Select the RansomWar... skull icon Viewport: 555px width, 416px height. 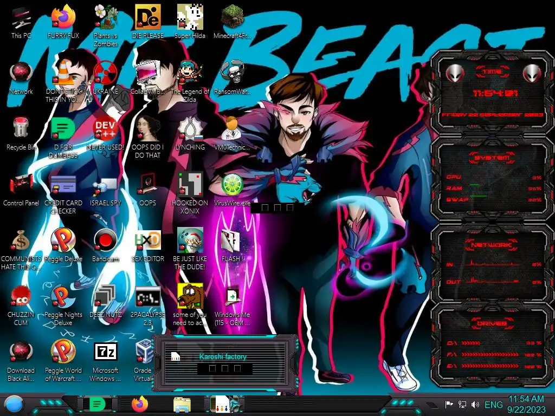click(x=232, y=78)
